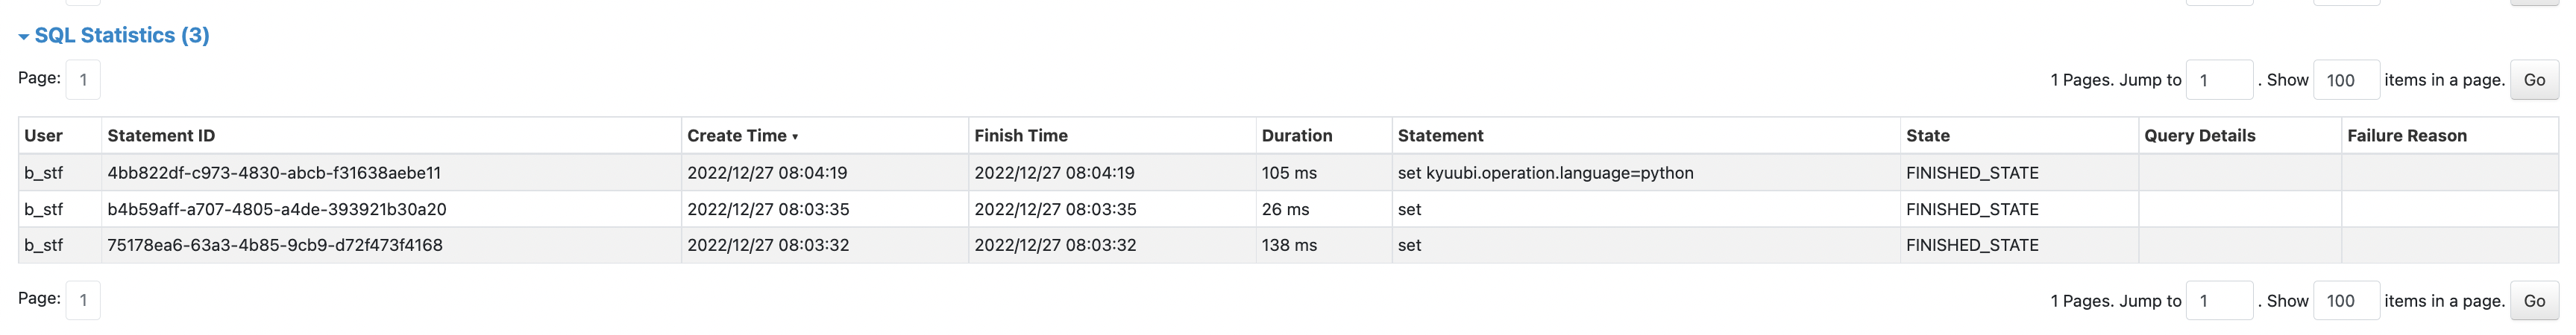Image resolution: width=2576 pixels, height=335 pixels.
Task: Collapse the SQL Statistics section arrow
Action: (x=23, y=37)
